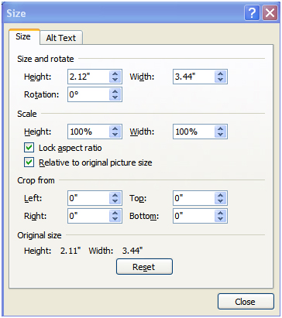Click the Crop from Left field
The image size is (282, 318).
point(88,198)
